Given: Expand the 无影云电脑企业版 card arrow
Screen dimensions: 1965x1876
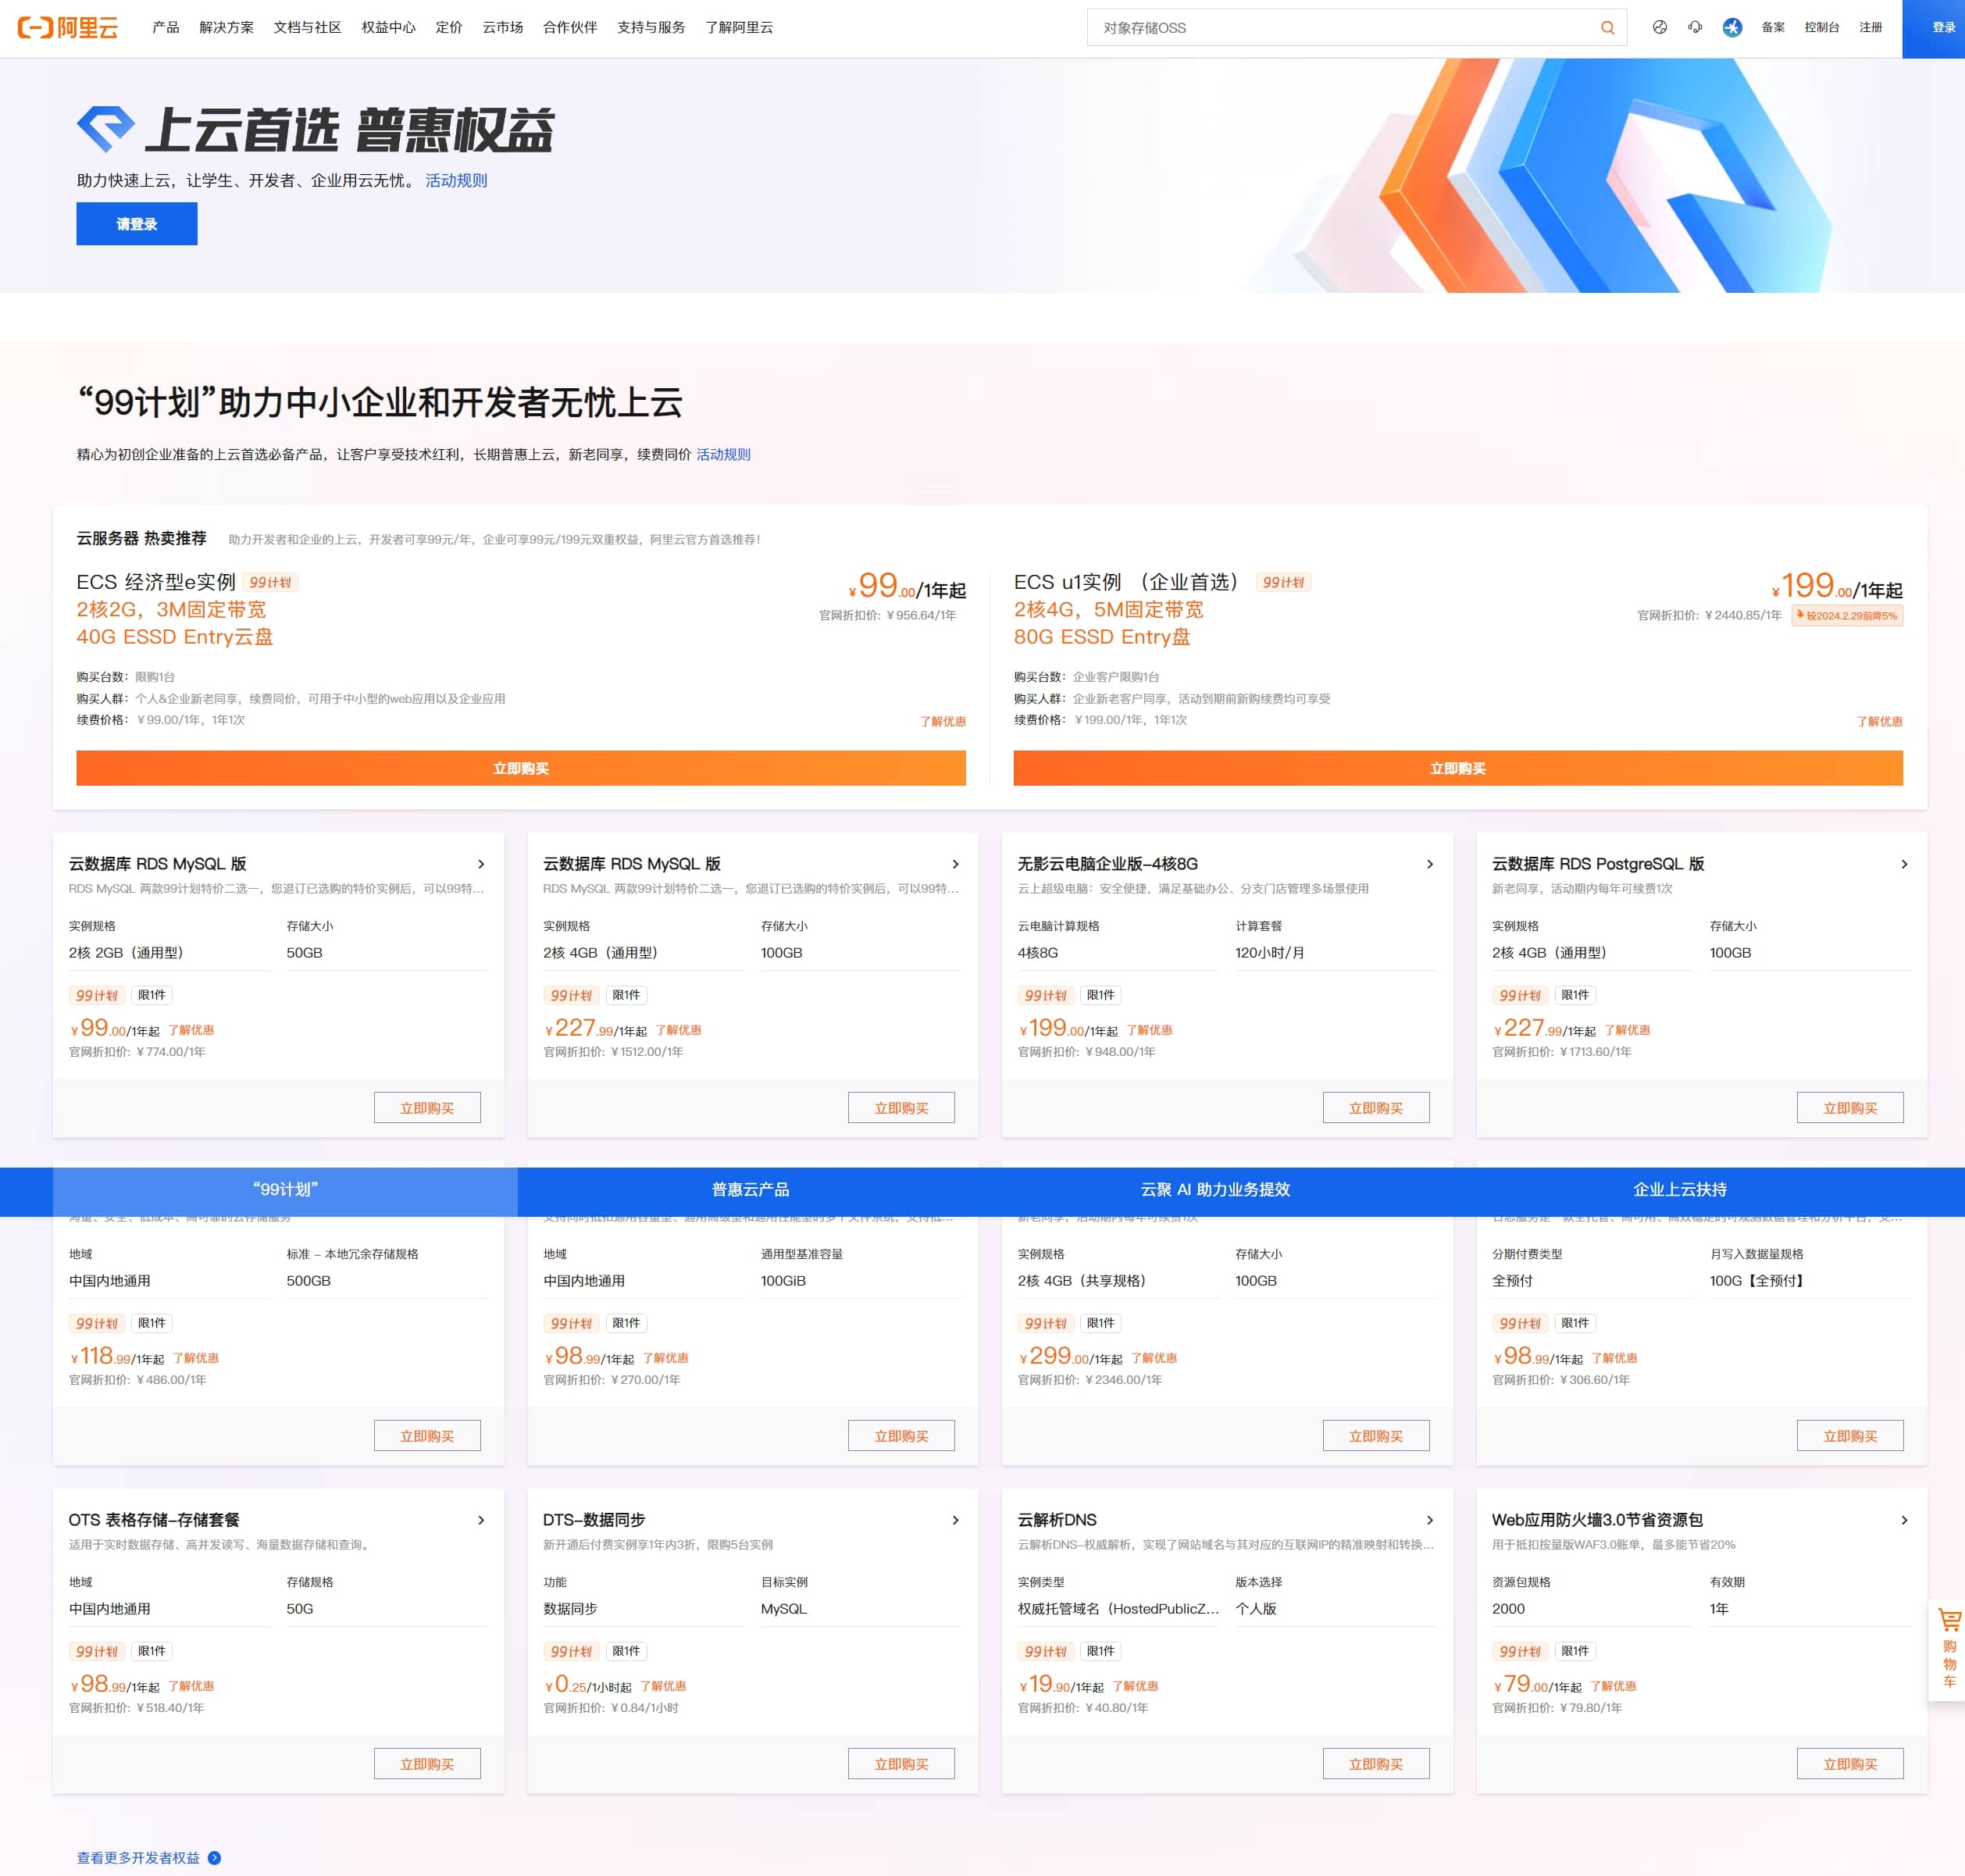Looking at the screenshot, I should [x=1429, y=864].
